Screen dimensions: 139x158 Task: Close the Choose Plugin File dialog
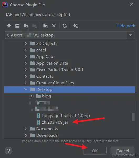click(x=131, y=5)
